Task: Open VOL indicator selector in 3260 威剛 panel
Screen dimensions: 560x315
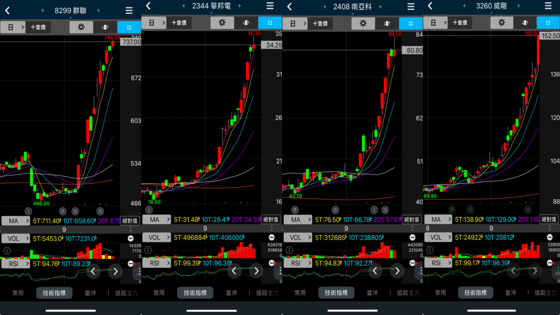Action: [436, 237]
